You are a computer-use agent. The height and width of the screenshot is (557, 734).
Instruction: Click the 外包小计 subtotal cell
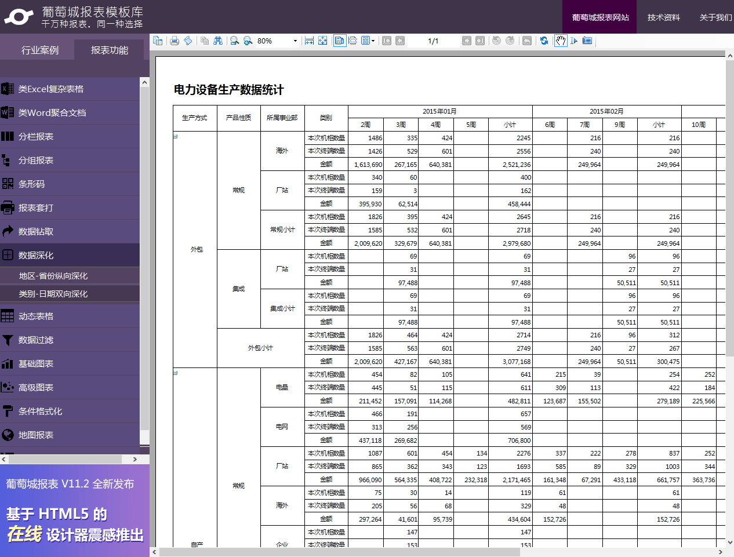260,348
